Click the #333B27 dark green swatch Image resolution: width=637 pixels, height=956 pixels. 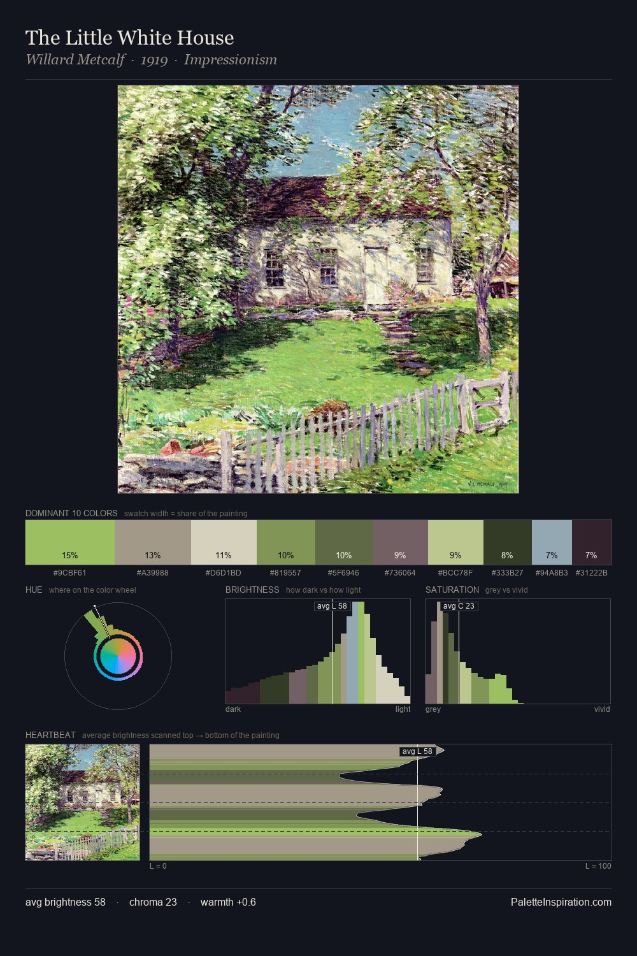[x=508, y=542]
